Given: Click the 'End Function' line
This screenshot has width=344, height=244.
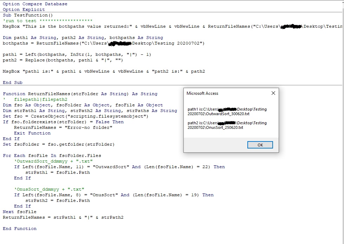Looking at the screenshot, I should [20, 229].
